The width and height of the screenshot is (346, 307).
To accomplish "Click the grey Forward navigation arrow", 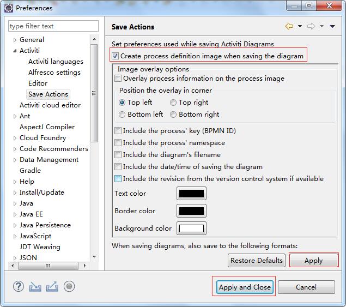I will point(311,26).
